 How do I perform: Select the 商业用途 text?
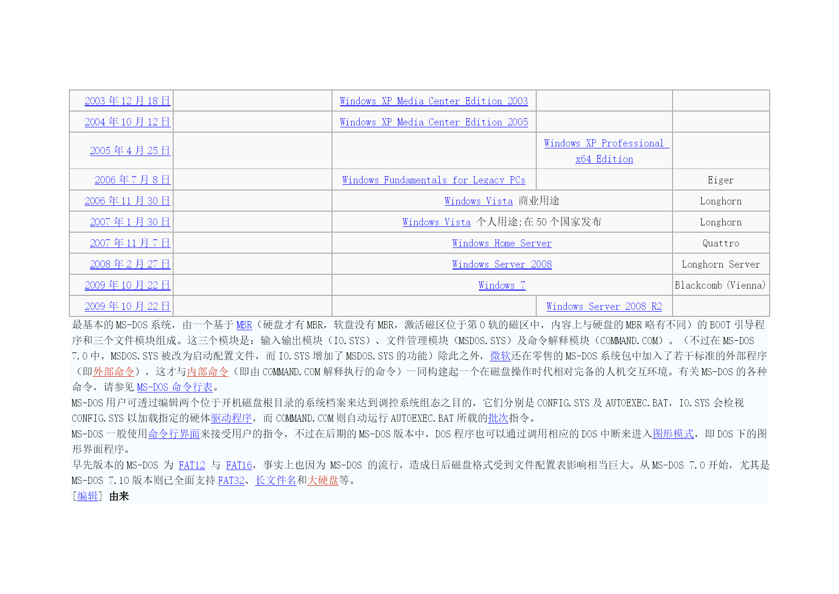point(539,201)
